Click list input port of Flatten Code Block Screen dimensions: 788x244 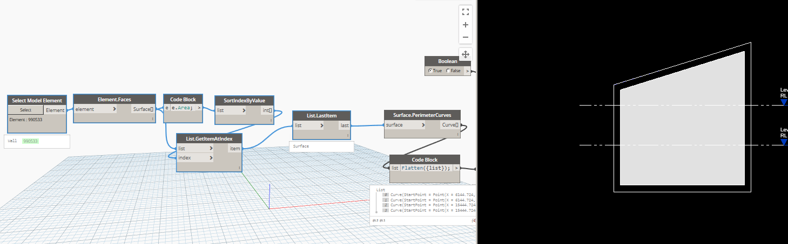[395, 168]
